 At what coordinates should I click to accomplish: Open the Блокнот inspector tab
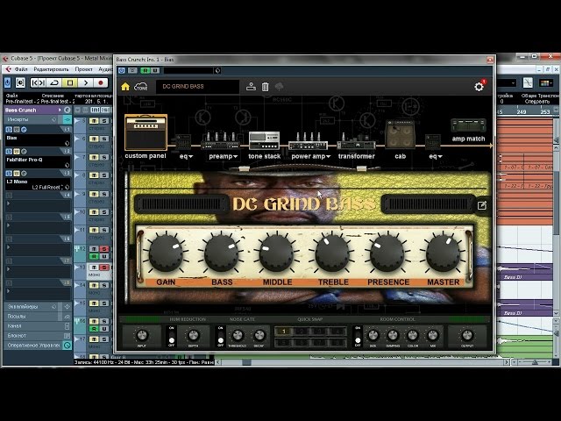pos(38,336)
